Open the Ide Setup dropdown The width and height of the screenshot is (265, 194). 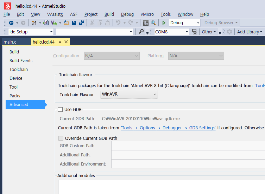pos(31,32)
